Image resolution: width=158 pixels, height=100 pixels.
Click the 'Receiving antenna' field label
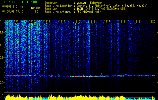pos(58,12)
